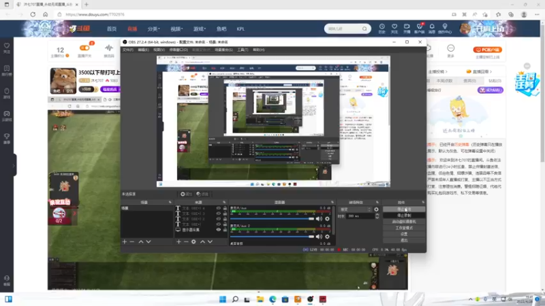The width and height of the screenshot is (545, 306).
Task: Hide the 文本 (GDI+) 4 source eye
Action: coord(218,208)
